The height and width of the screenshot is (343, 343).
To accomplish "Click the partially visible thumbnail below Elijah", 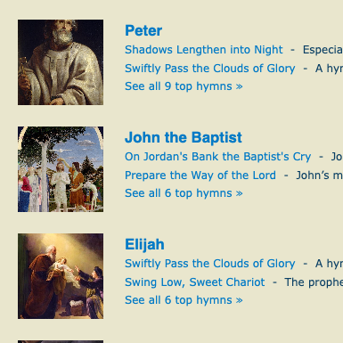I will (61, 341).
